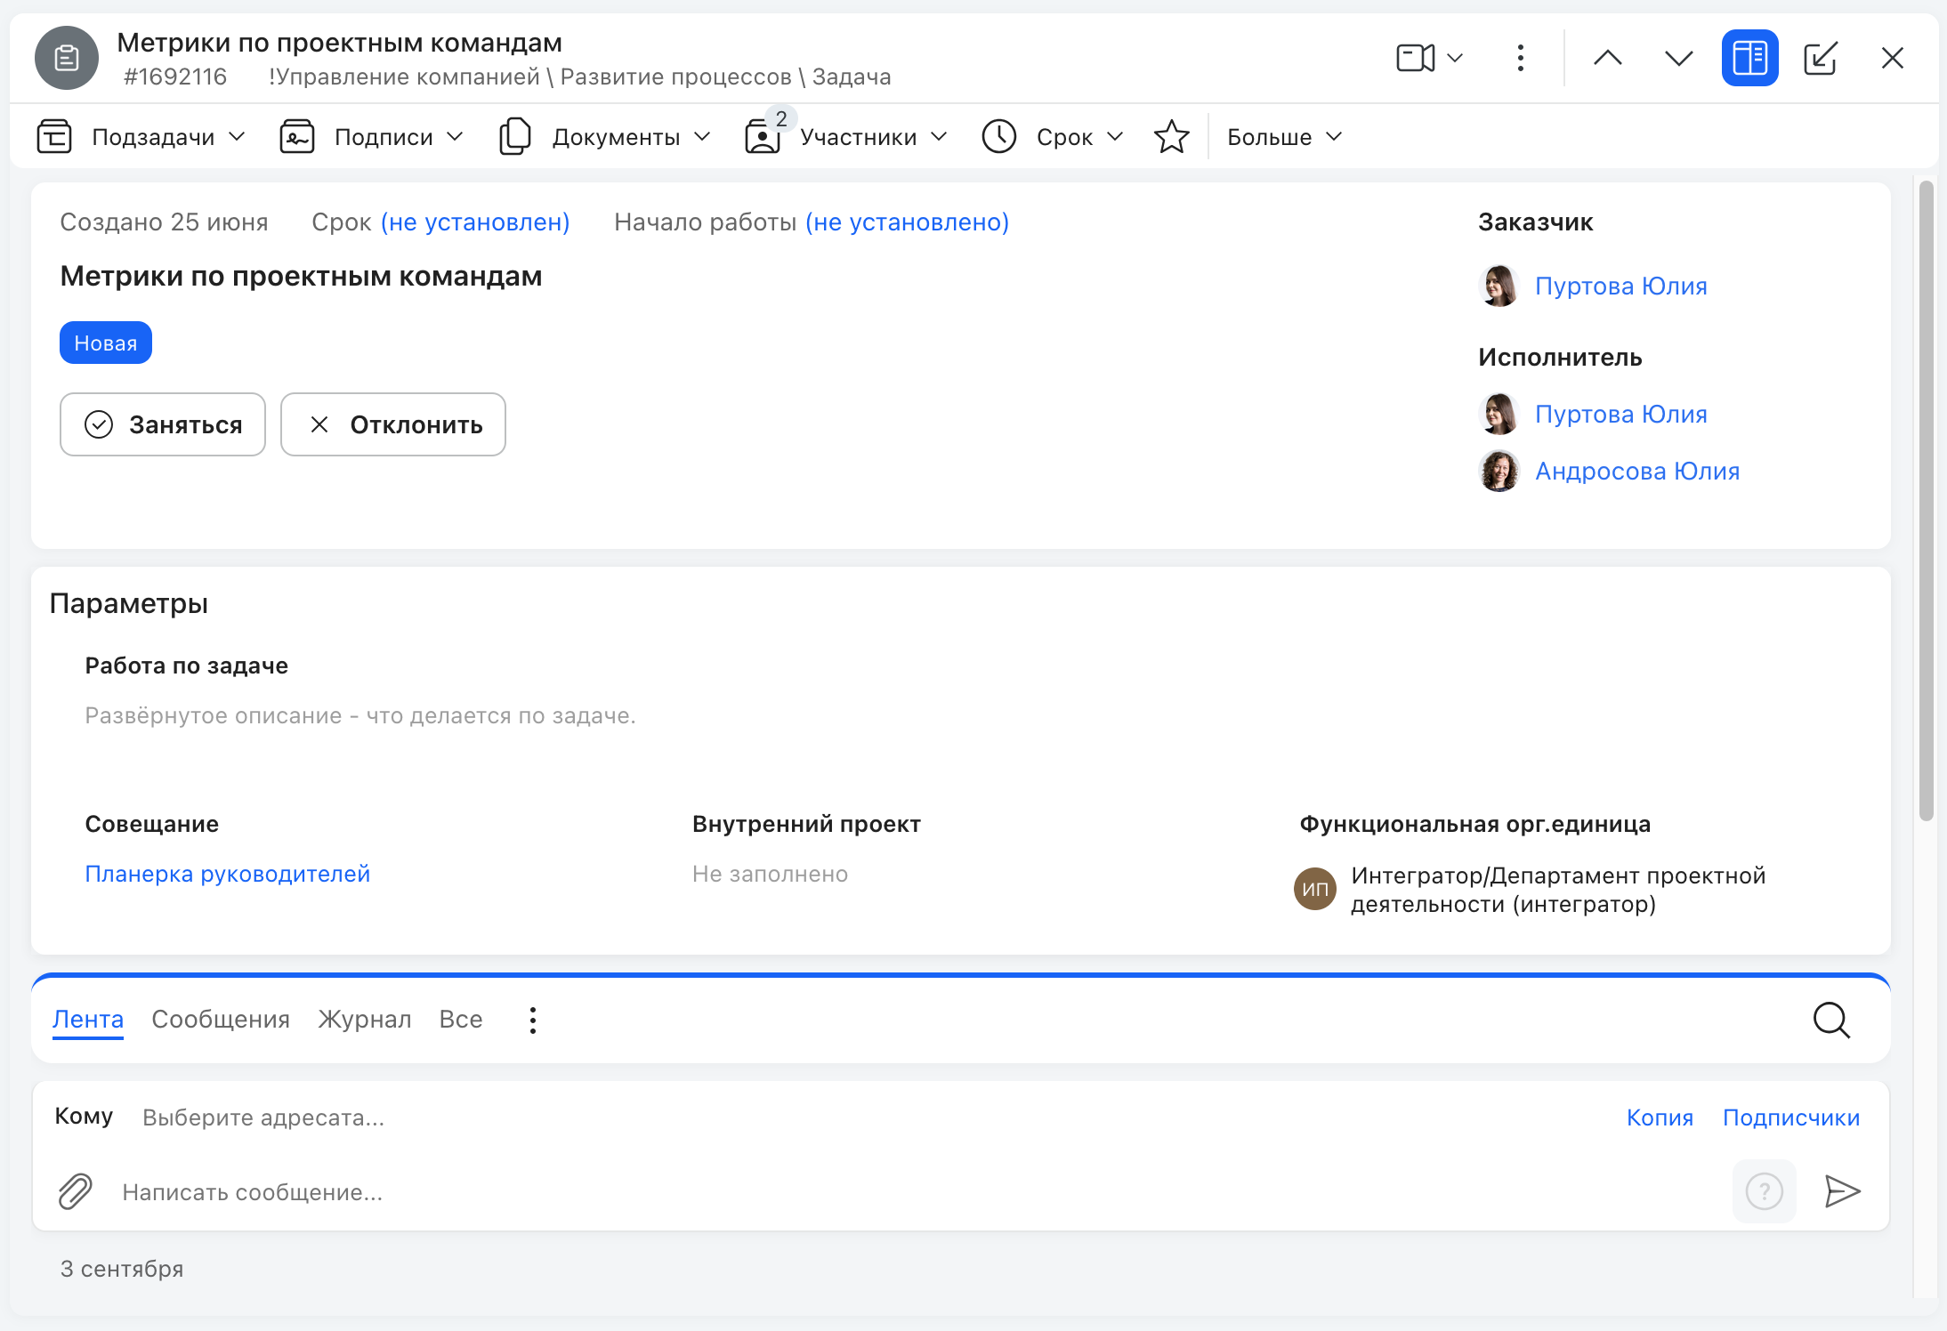The image size is (1947, 1331).
Task: Expand the Документы dropdown arrow
Action: click(702, 137)
